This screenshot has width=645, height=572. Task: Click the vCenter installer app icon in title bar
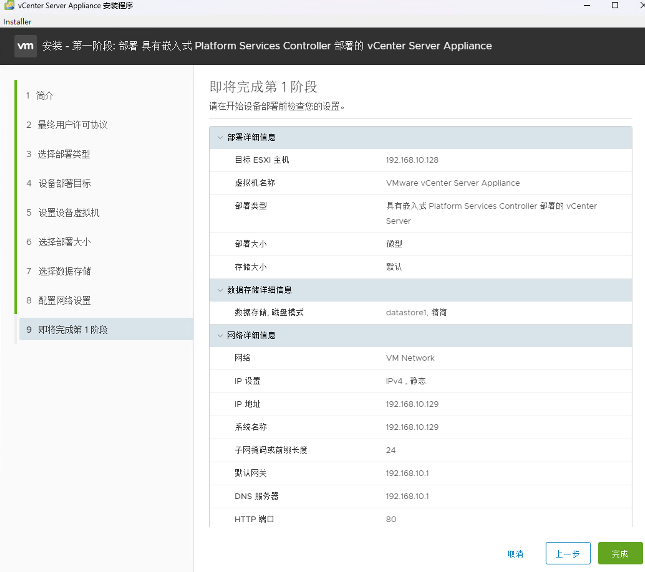tap(9, 5)
